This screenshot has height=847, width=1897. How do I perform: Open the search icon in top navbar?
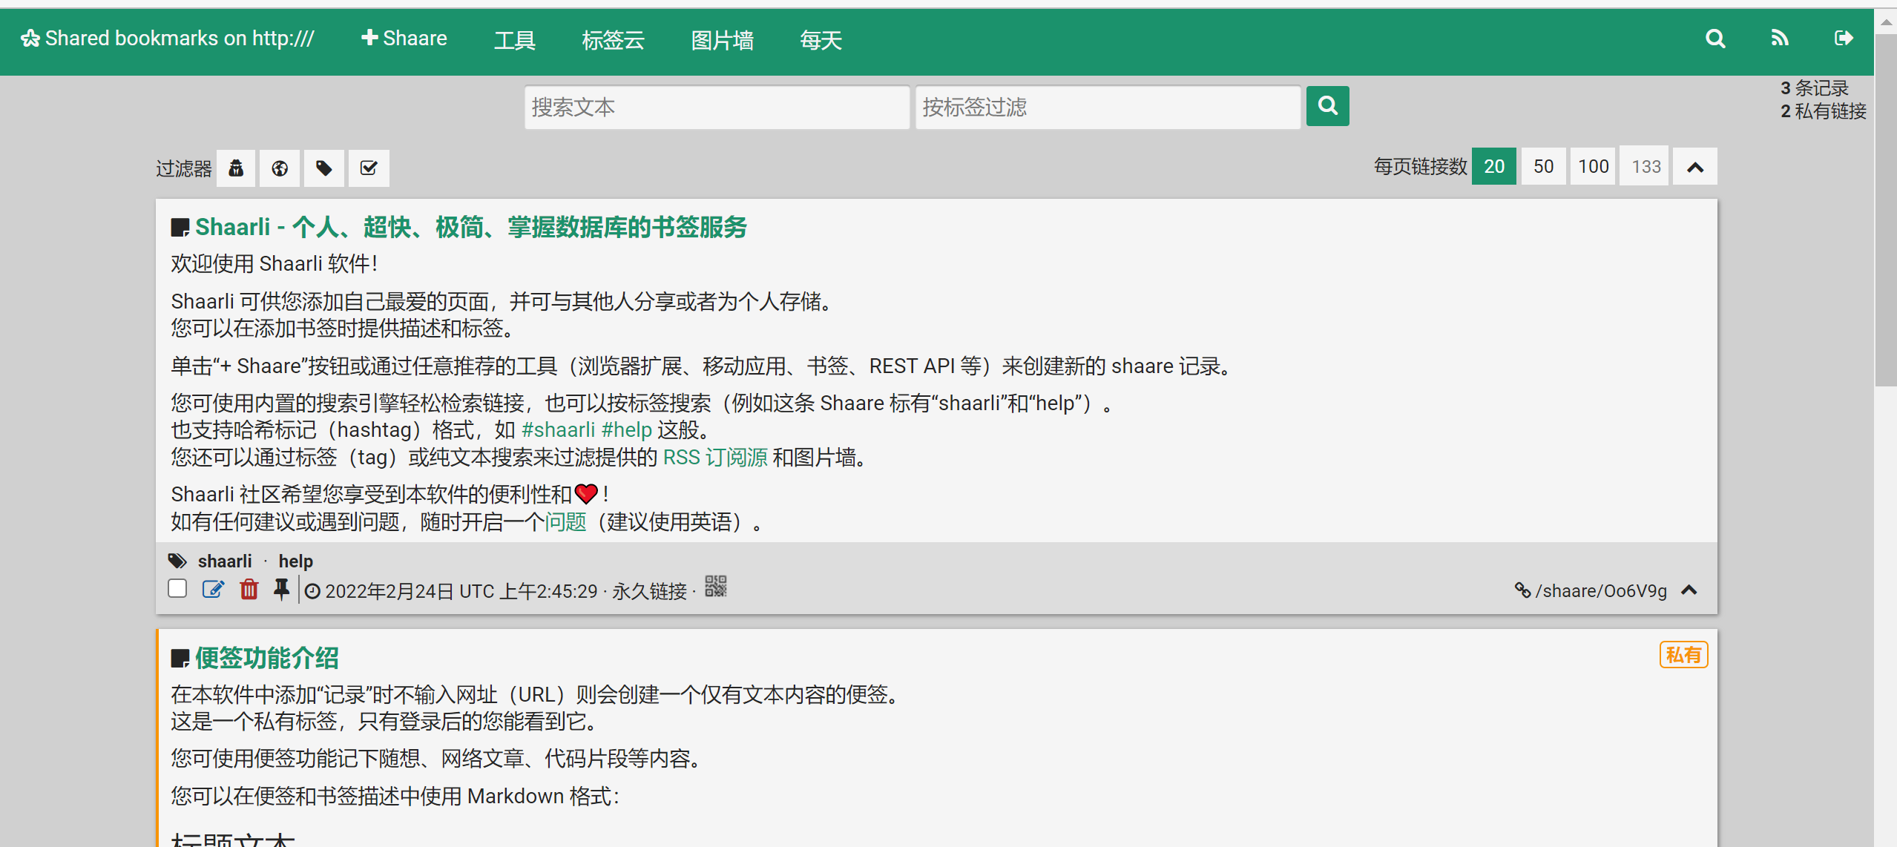point(1714,39)
